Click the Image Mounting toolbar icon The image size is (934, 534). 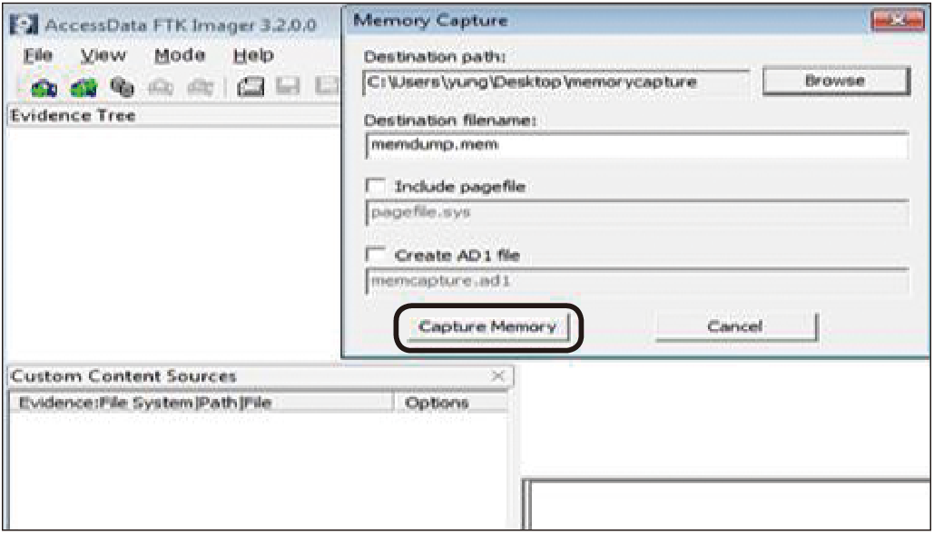click(x=123, y=88)
